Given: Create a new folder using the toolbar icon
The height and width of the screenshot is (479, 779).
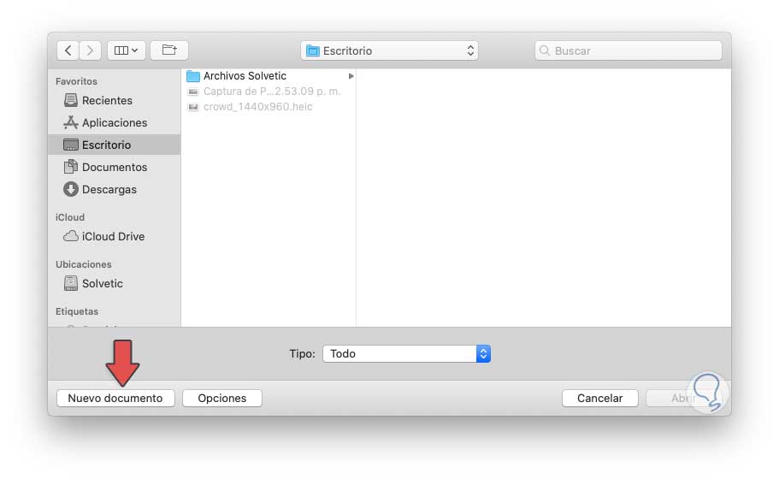Looking at the screenshot, I should 169,50.
